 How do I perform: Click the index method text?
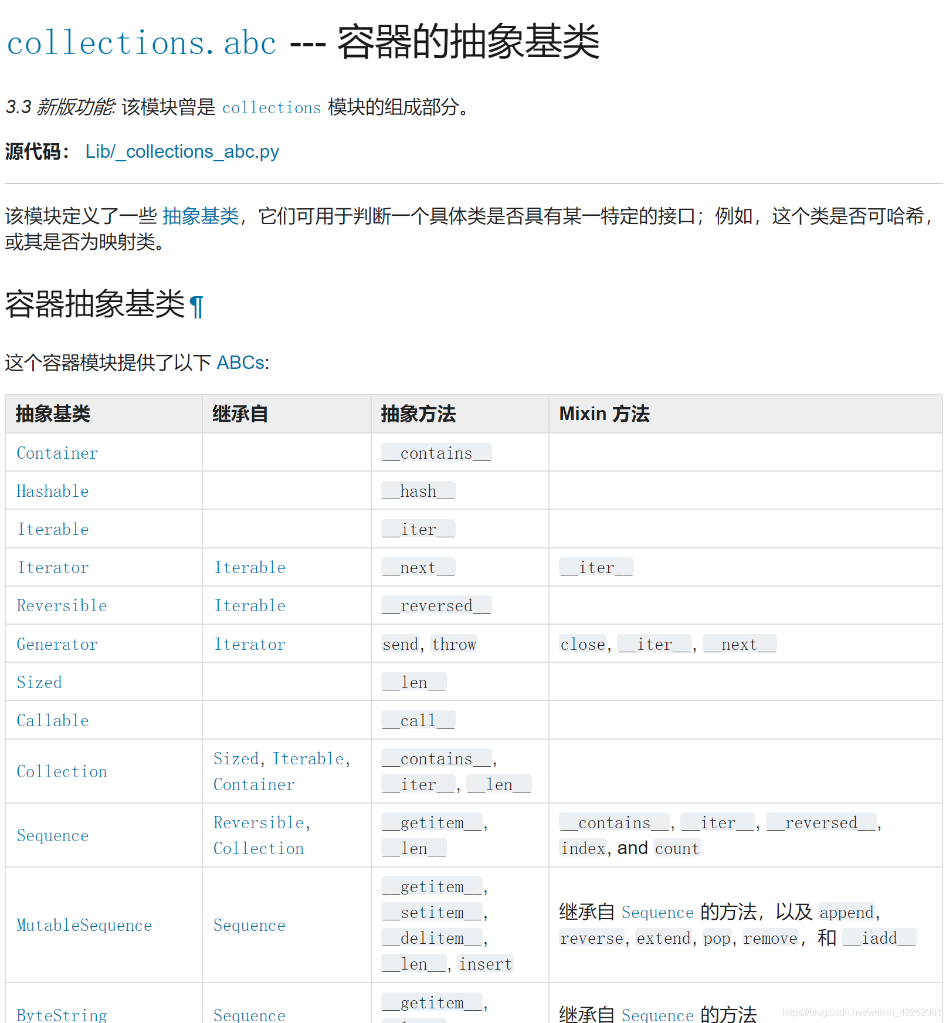(582, 848)
